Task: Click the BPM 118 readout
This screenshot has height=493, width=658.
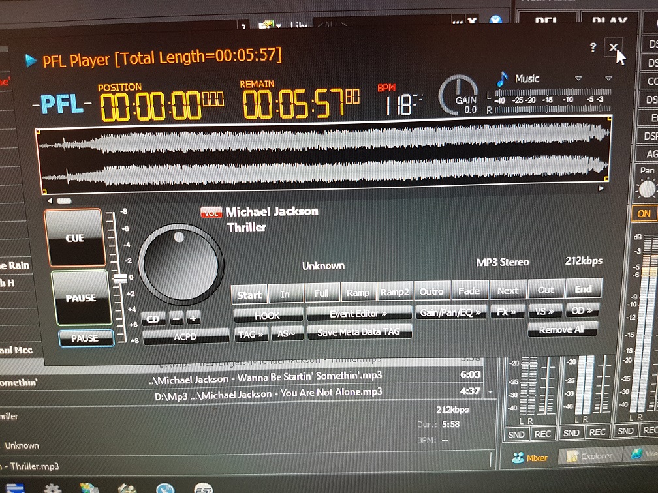Action: click(x=403, y=104)
